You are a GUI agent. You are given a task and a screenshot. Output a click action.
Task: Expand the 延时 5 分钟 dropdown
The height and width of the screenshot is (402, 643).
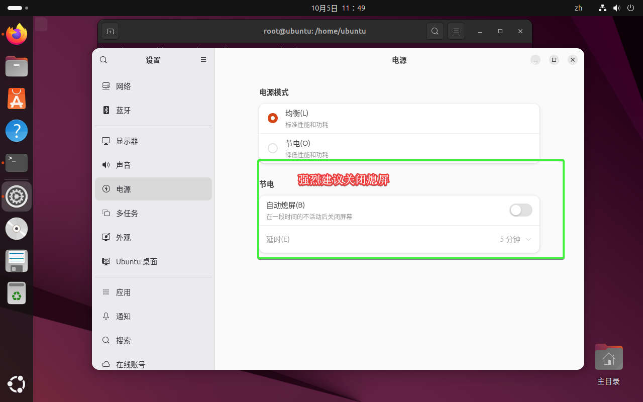coord(515,240)
